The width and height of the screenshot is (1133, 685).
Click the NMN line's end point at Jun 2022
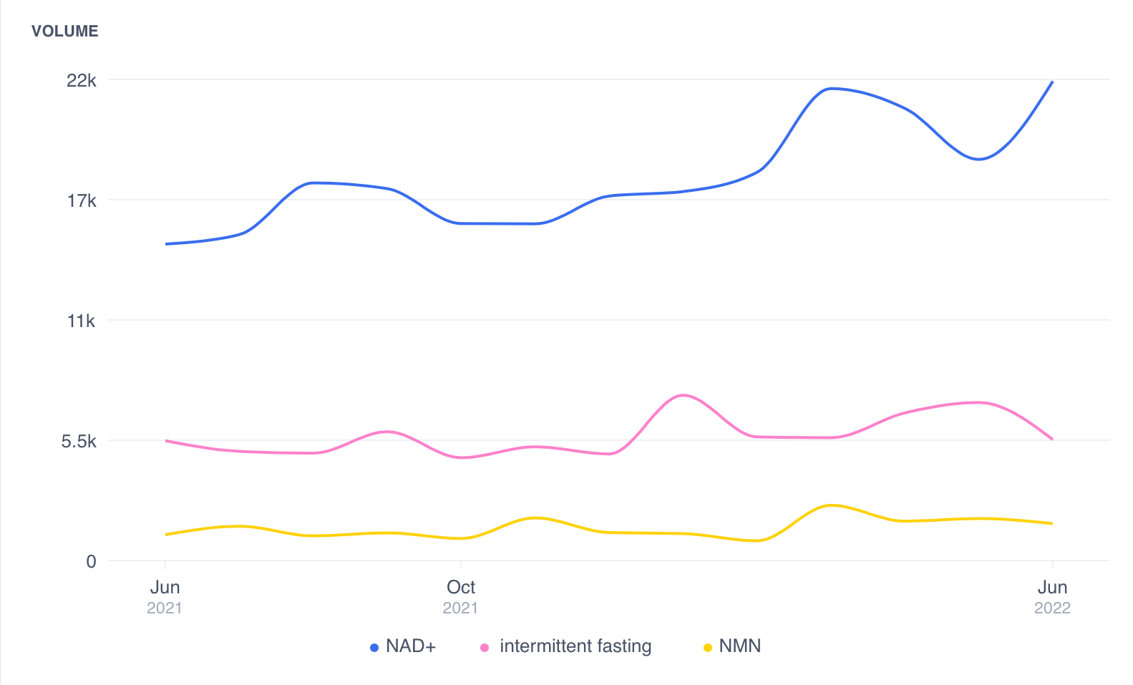1051,523
